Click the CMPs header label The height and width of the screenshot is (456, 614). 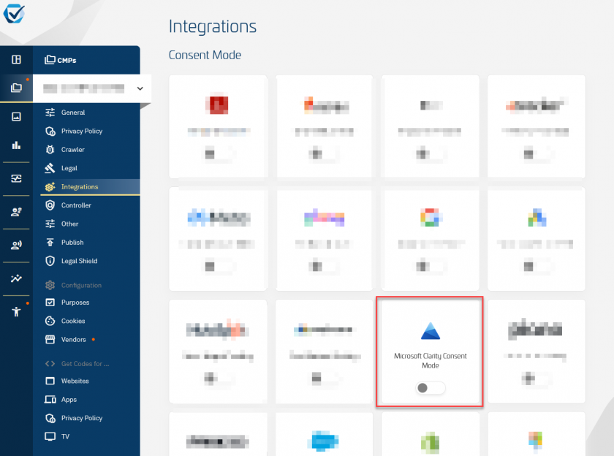click(x=67, y=60)
